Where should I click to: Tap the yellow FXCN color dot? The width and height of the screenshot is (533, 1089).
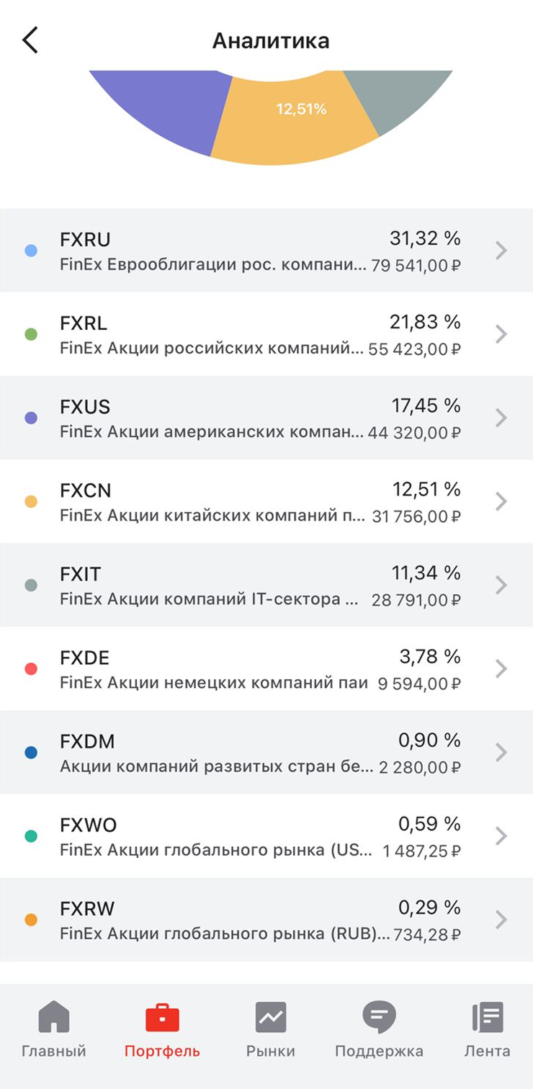[31, 502]
